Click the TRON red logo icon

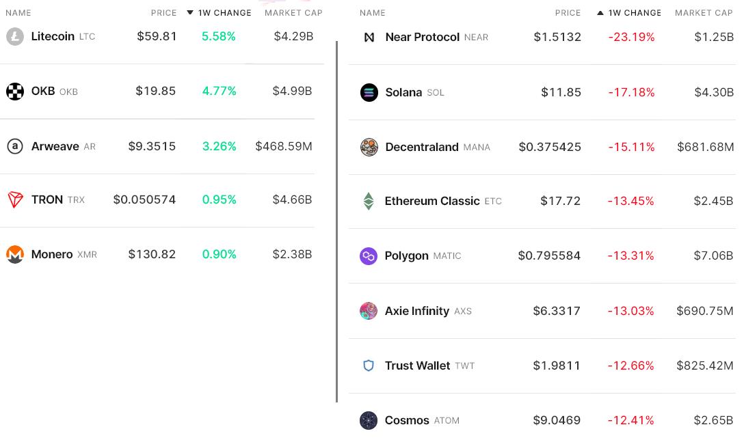pyautogui.click(x=15, y=200)
